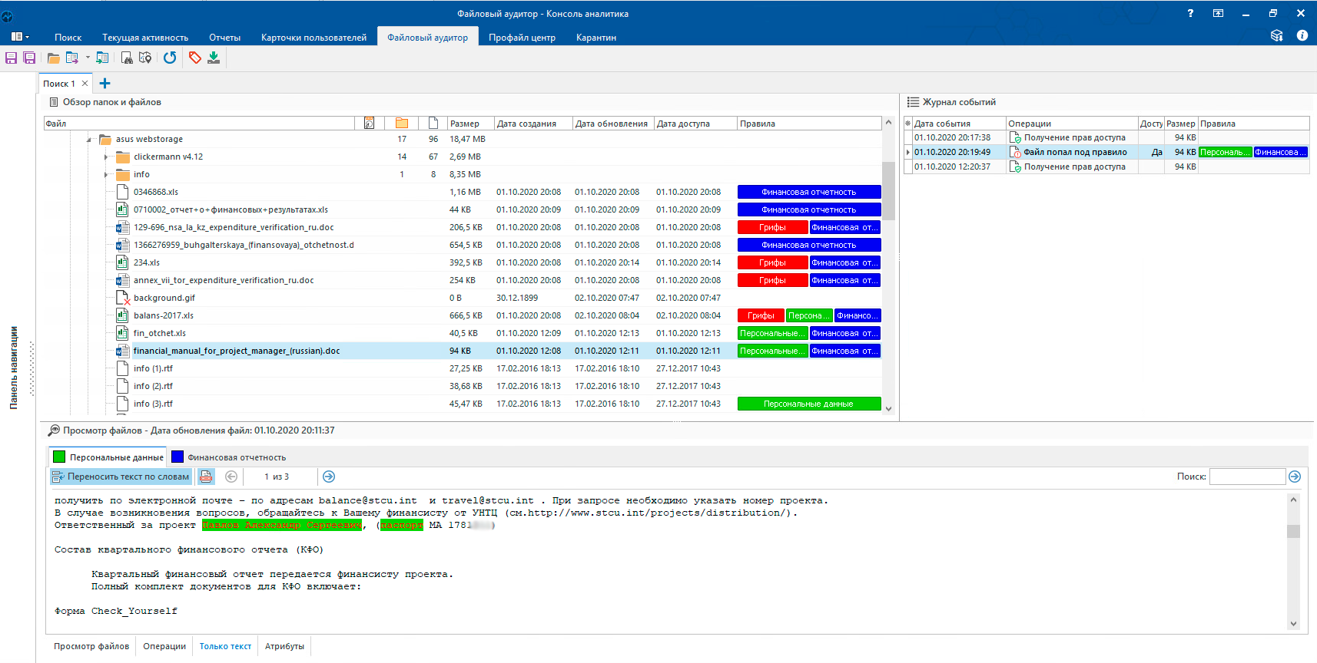Switch to the Атрибуты bottom tab
Screen dimensions: 1317x663
(284, 646)
